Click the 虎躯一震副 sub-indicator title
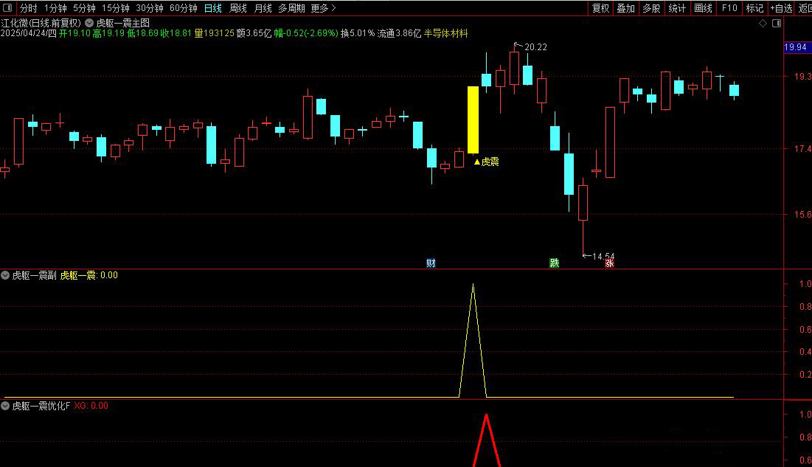 click(34, 275)
